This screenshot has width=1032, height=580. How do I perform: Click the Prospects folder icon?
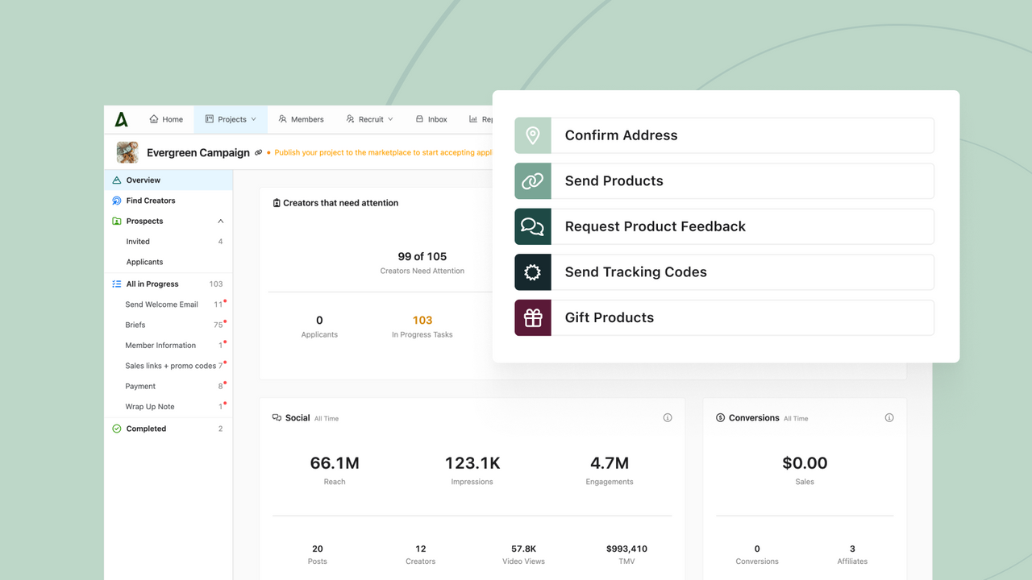click(115, 221)
